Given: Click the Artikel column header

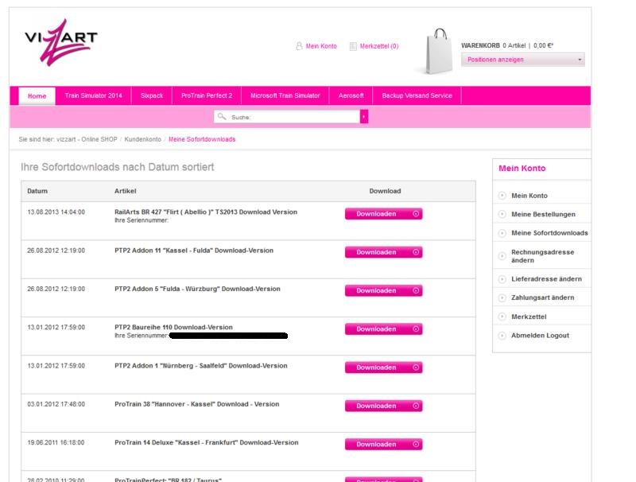Looking at the screenshot, I should pos(126,191).
